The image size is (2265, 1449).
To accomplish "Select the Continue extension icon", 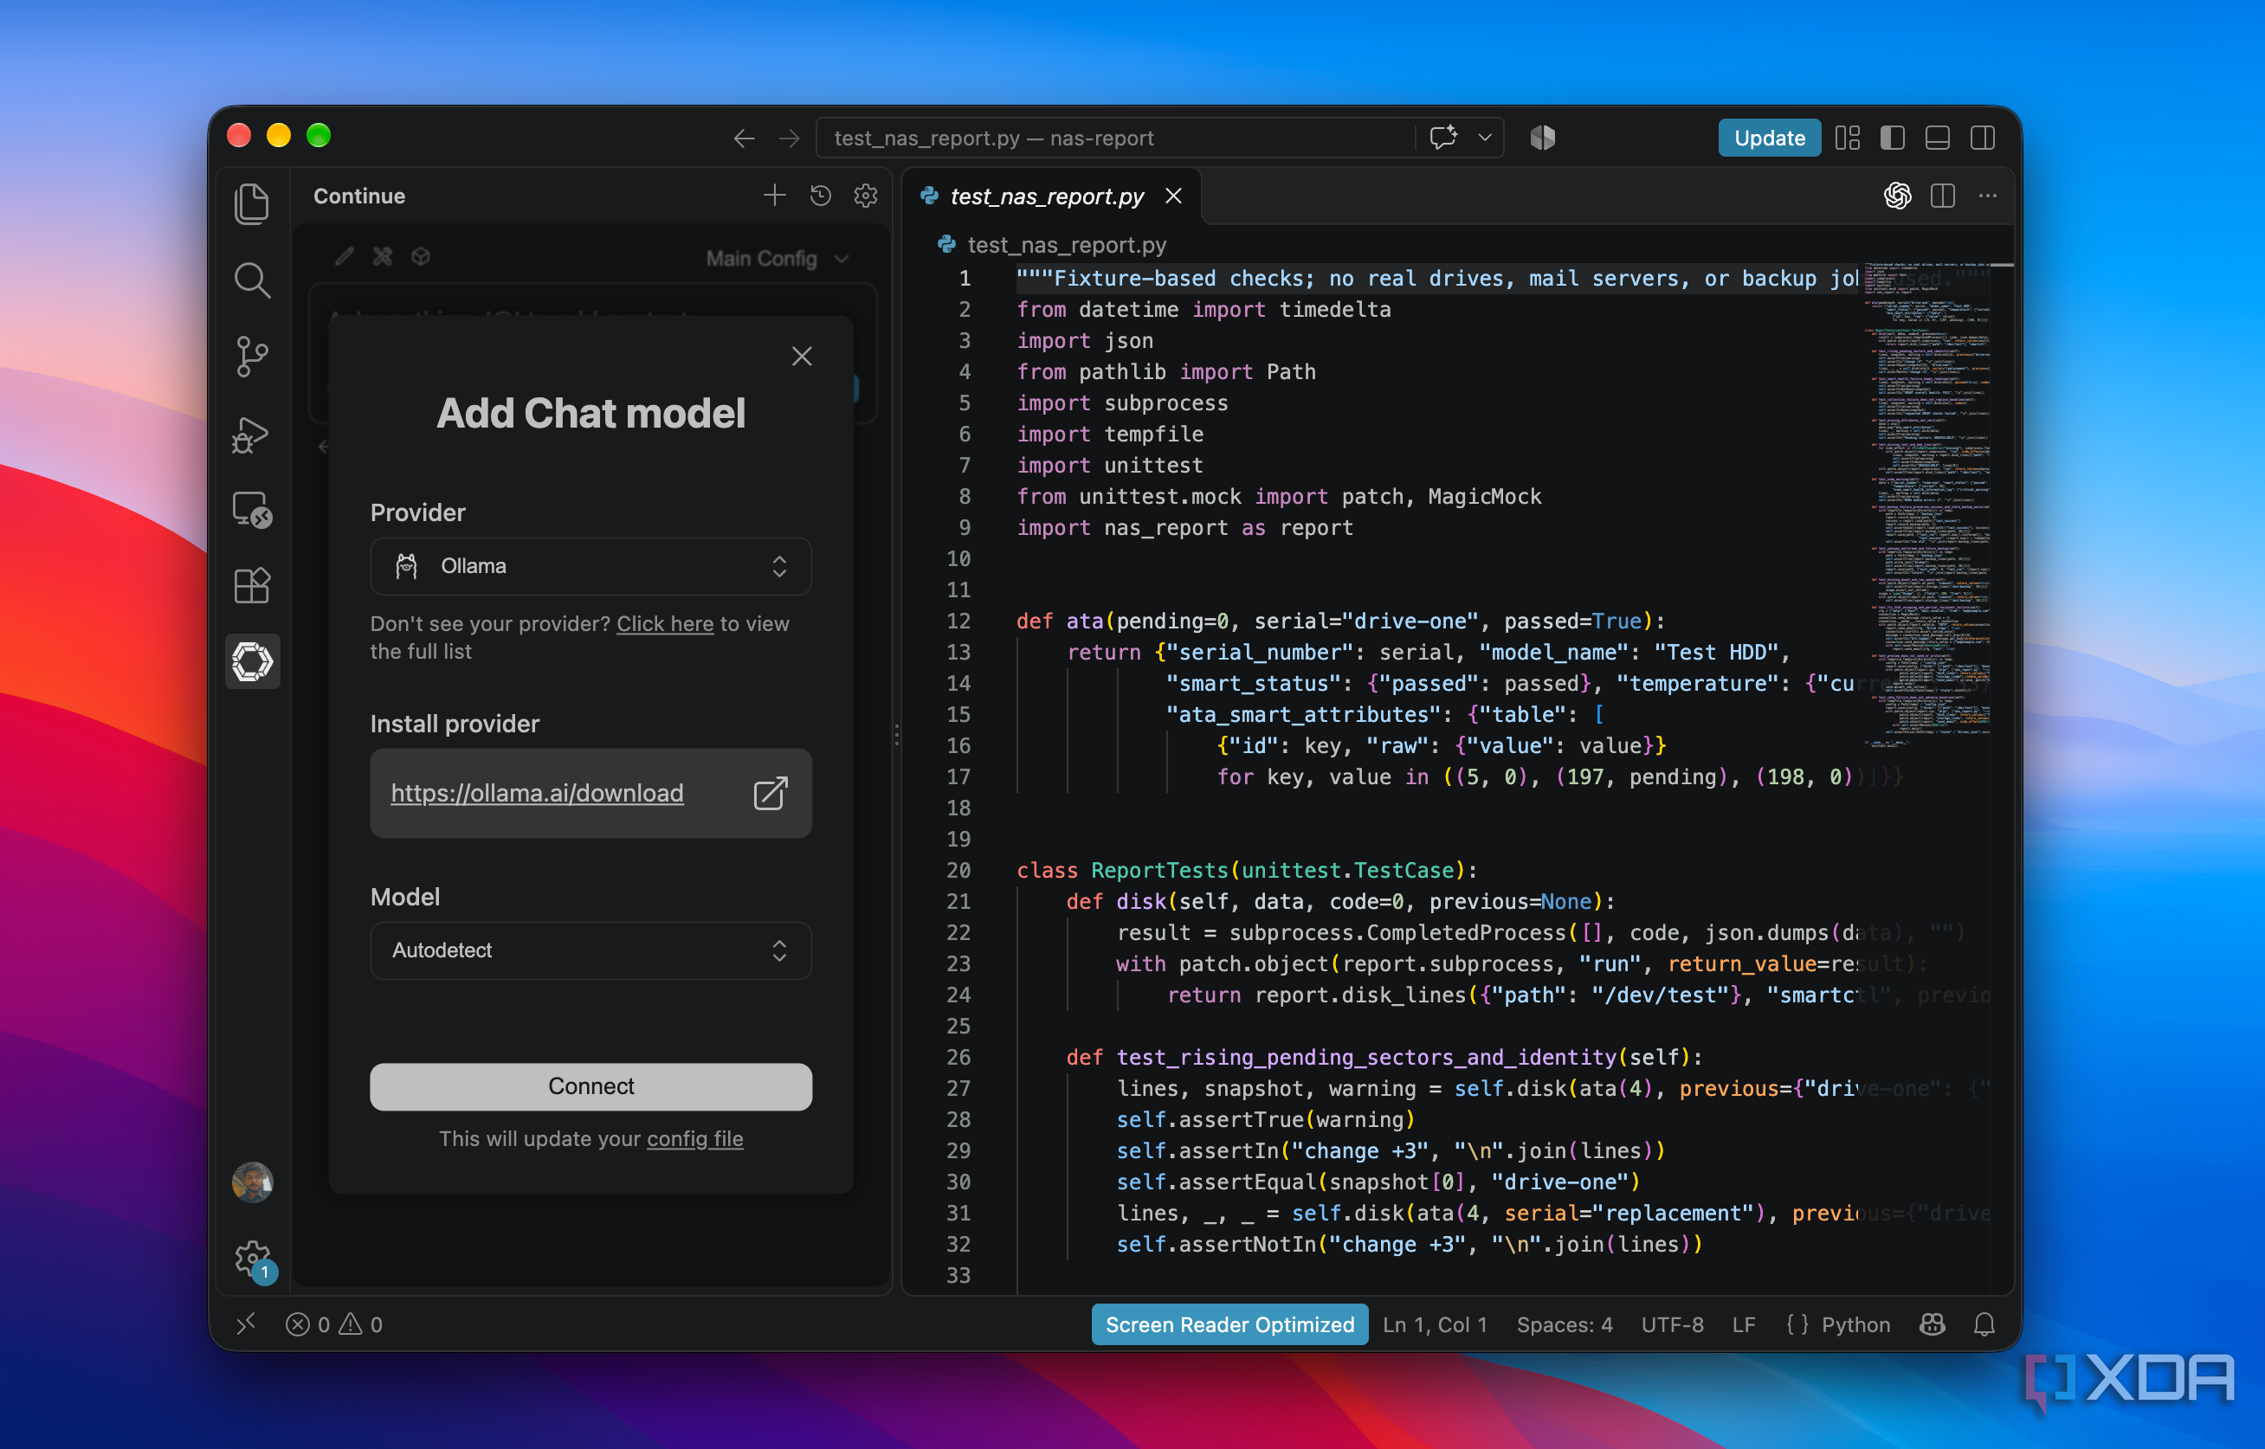I will (x=251, y=661).
